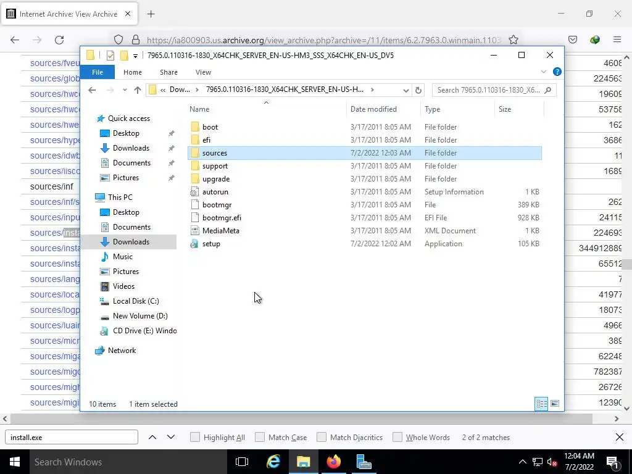Click the Firefox shield tracking protection icon
Image resolution: width=632 pixels, height=474 pixels.
pos(118,39)
